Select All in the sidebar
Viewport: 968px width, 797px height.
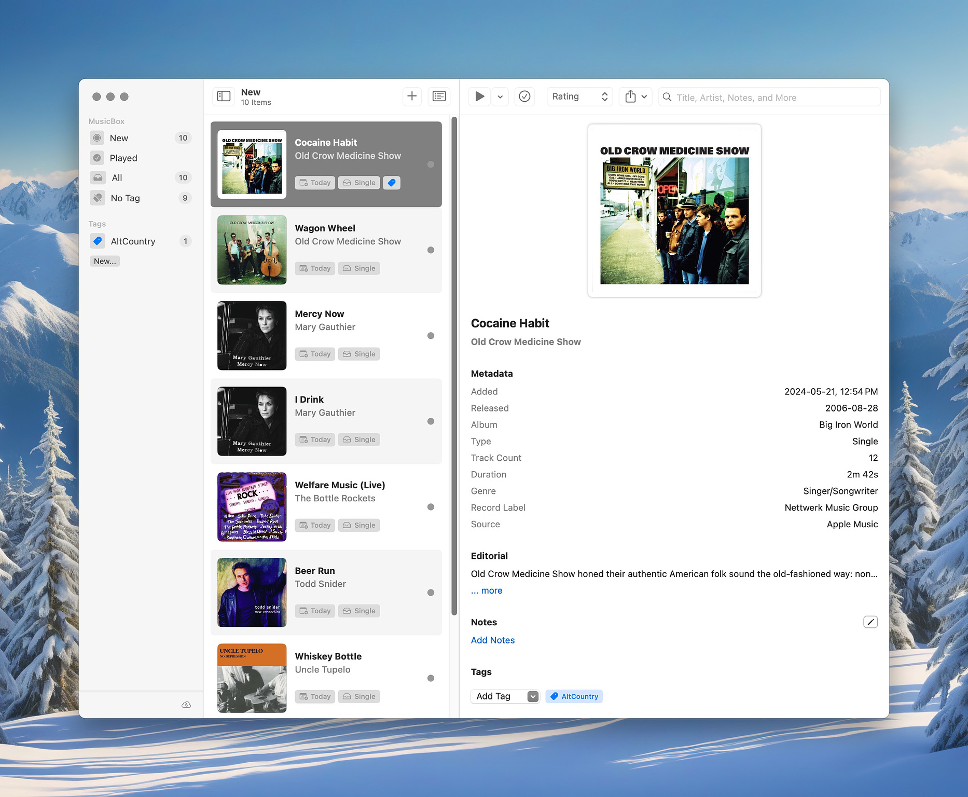tap(141, 177)
